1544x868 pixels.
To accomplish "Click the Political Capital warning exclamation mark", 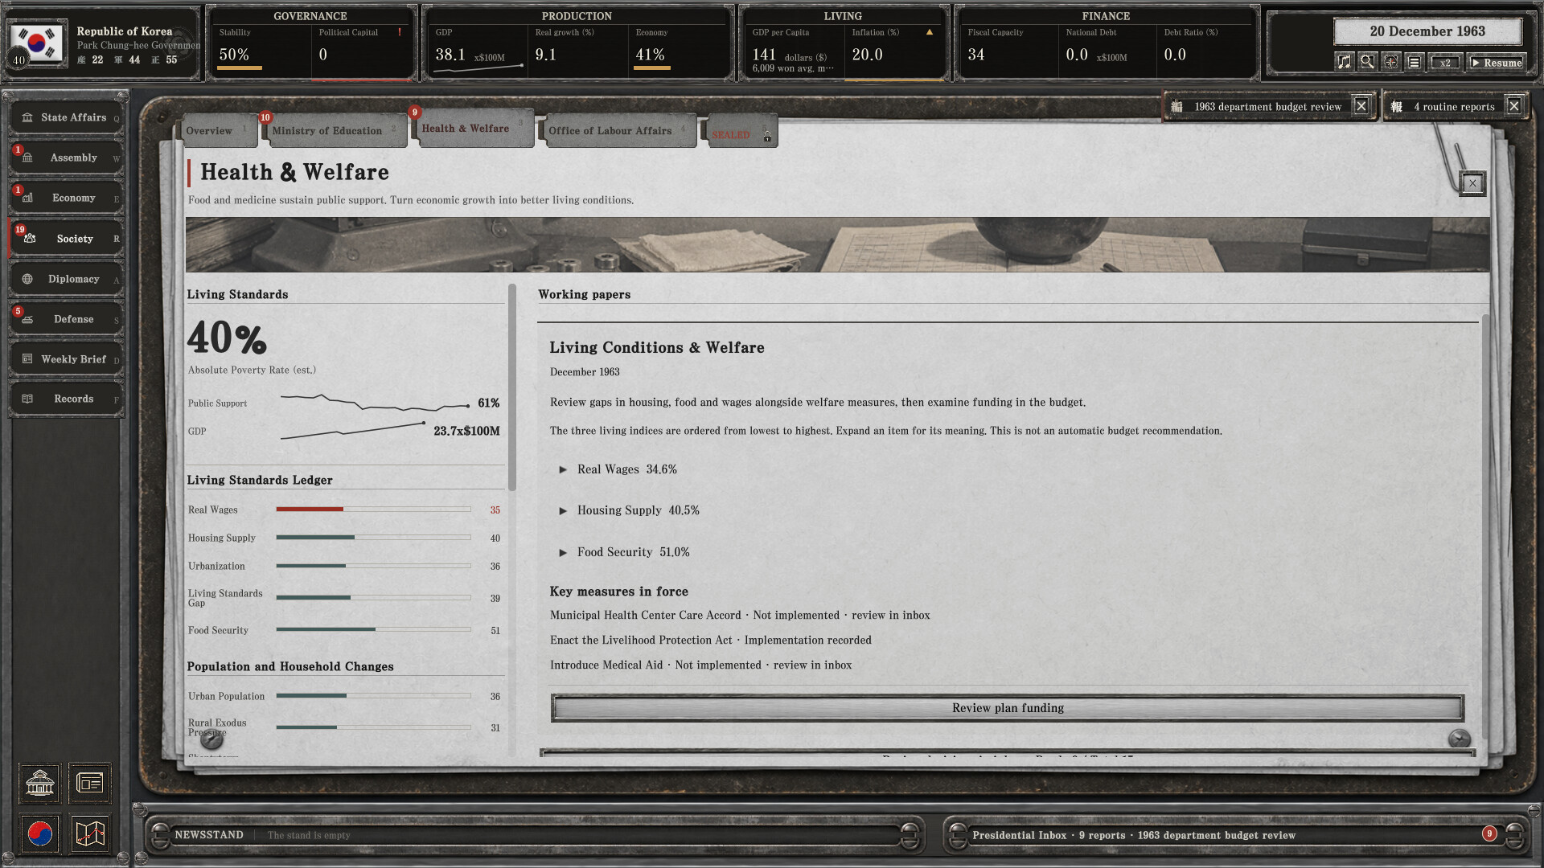I will 400,32.
